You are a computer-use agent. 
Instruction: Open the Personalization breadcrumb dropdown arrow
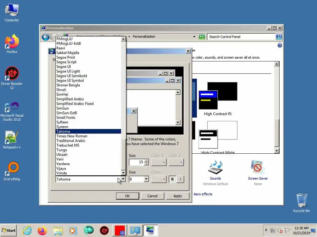pyautogui.click(x=129, y=37)
